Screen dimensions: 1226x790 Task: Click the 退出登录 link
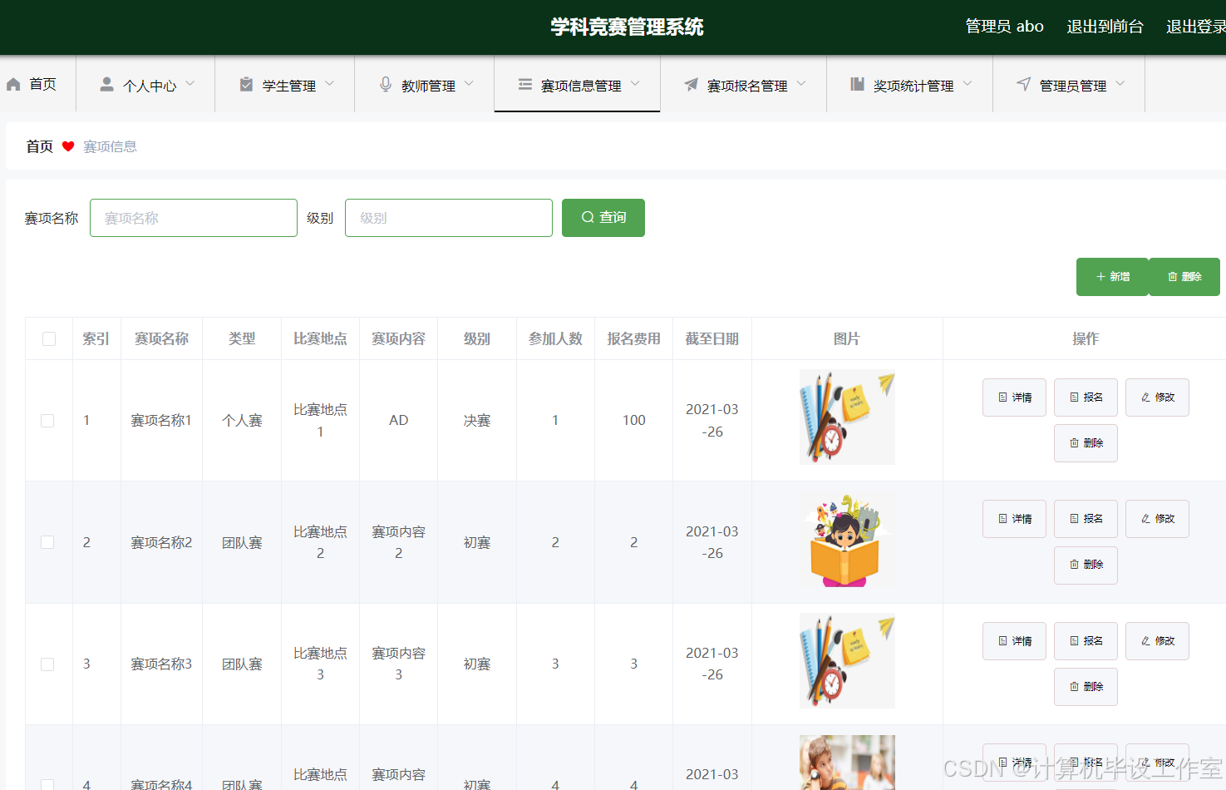[1196, 27]
